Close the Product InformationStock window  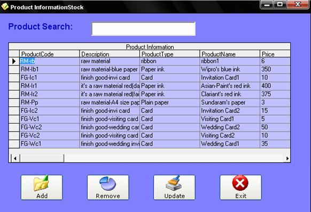[298, 4]
